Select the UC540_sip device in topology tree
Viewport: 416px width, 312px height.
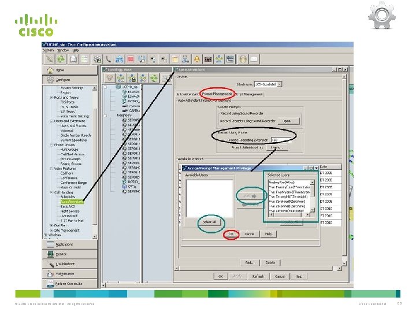pyautogui.click(x=127, y=87)
